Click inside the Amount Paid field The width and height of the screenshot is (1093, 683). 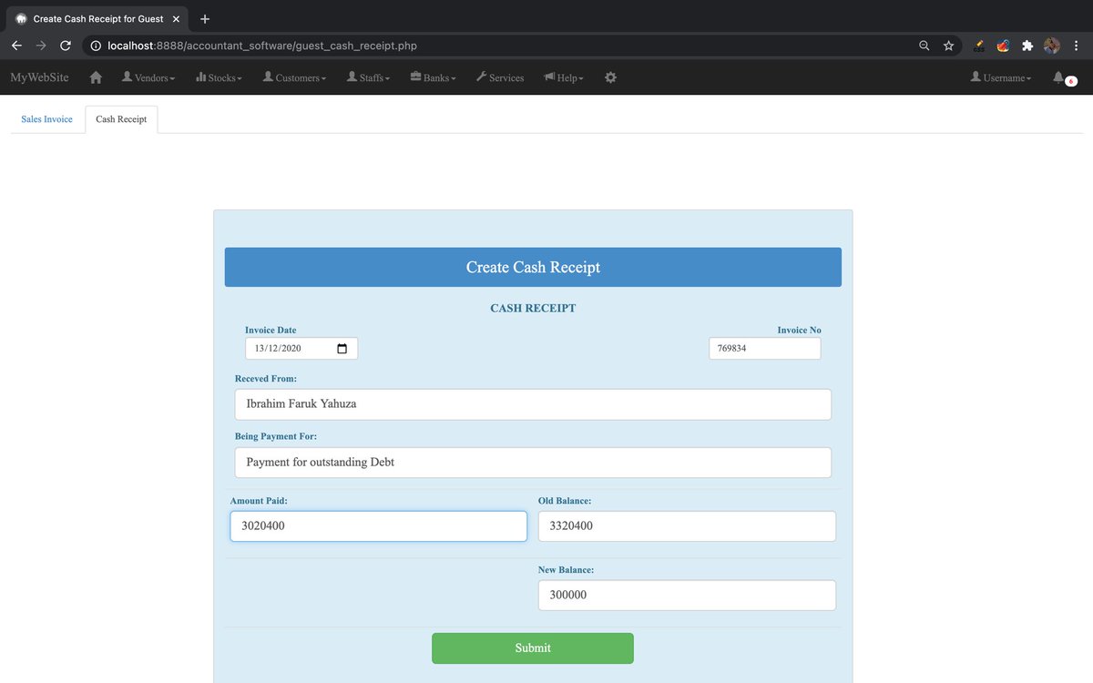(x=378, y=525)
